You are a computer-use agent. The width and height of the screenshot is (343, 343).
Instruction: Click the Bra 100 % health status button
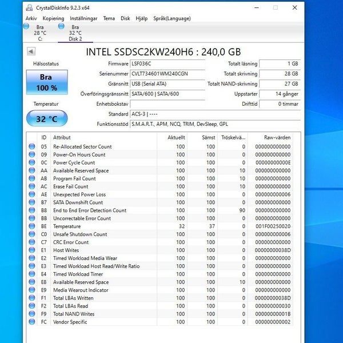pyautogui.click(x=47, y=82)
